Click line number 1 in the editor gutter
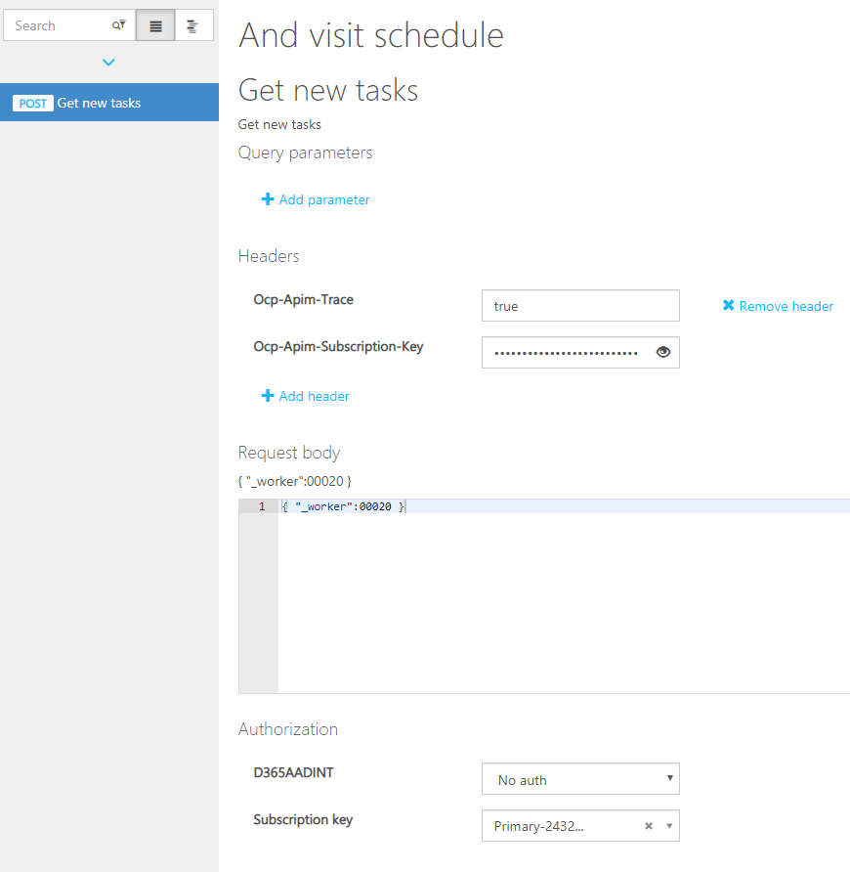The height and width of the screenshot is (872, 850). tap(261, 506)
